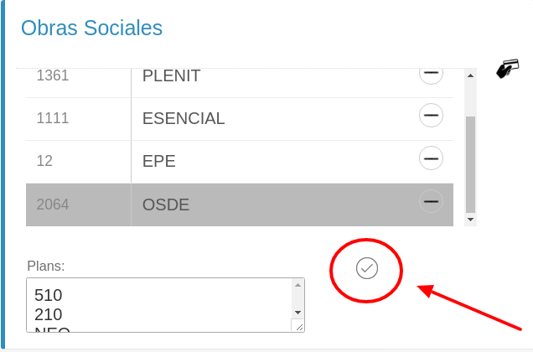
Task: Click the Plans box resize handle
Action: click(x=298, y=326)
